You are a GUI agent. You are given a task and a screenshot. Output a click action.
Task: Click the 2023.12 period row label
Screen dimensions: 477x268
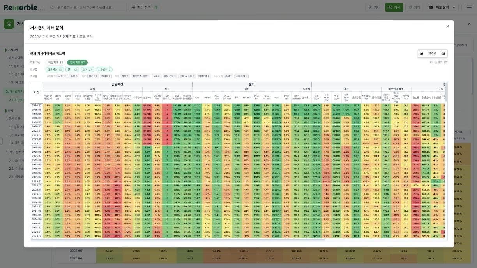tap(37, 236)
